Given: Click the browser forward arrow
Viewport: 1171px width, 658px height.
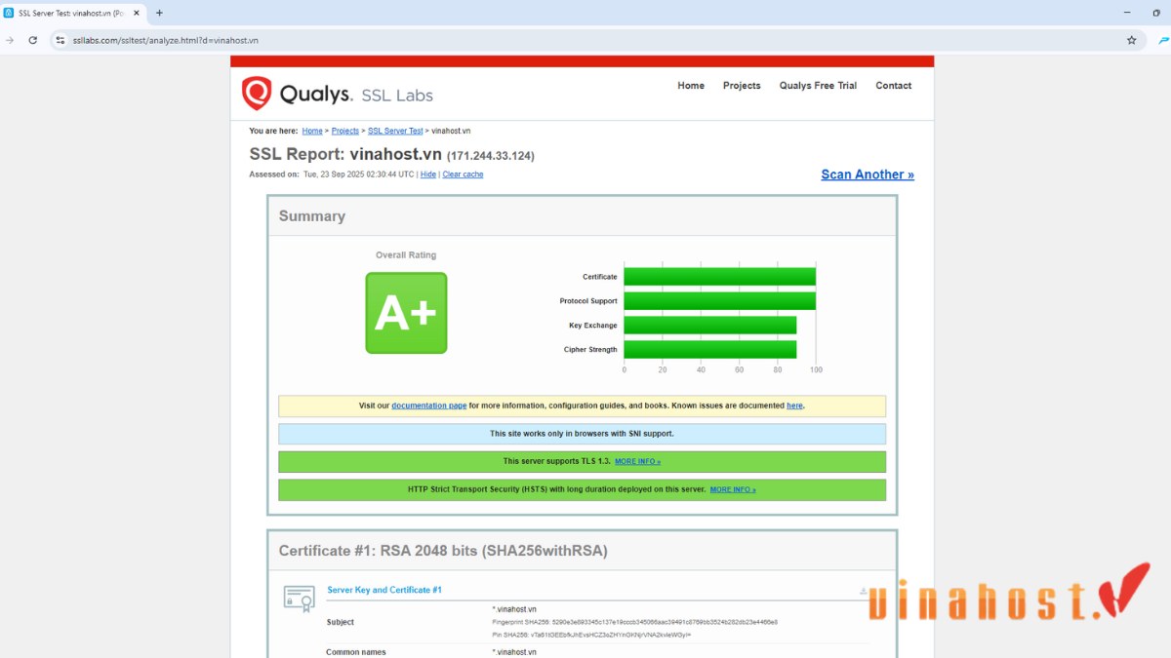Looking at the screenshot, I should [x=10, y=40].
